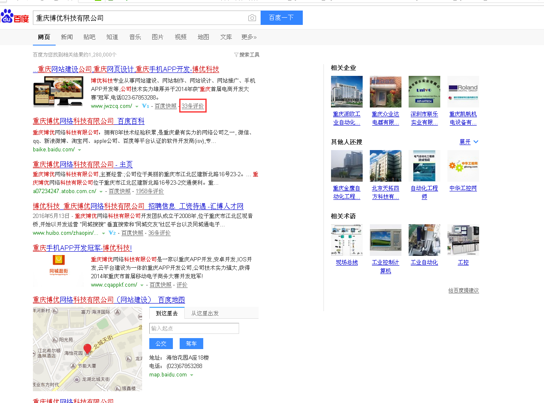Open the 百度地图 result title
This screenshot has height=403, width=544.
(x=109, y=300)
